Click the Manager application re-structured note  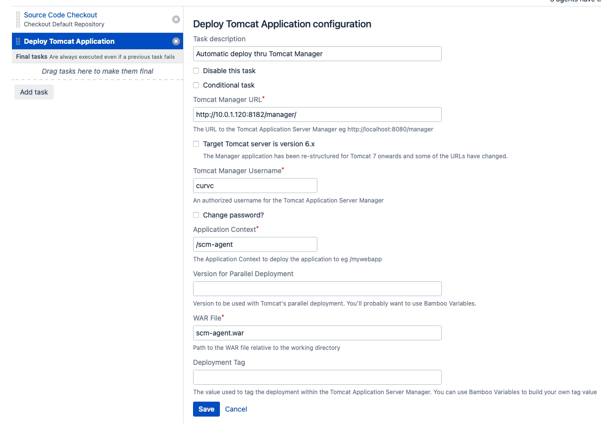355,156
